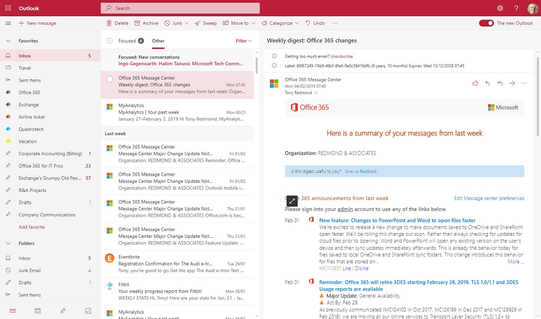Click the expand reading pane arrow icon
This screenshot has width=541, height=319.
coord(292,201)
